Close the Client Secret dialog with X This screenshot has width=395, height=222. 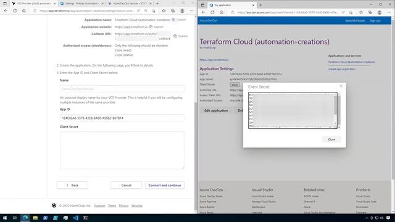click(x=341, y=86)
